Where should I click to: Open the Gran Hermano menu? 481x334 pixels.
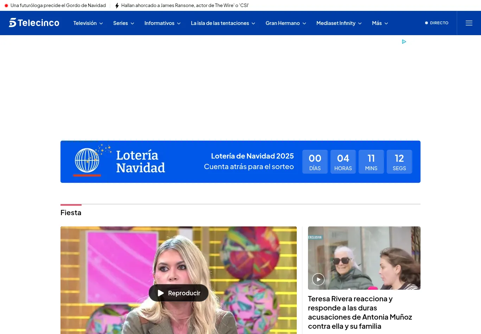tap(286, 23)
